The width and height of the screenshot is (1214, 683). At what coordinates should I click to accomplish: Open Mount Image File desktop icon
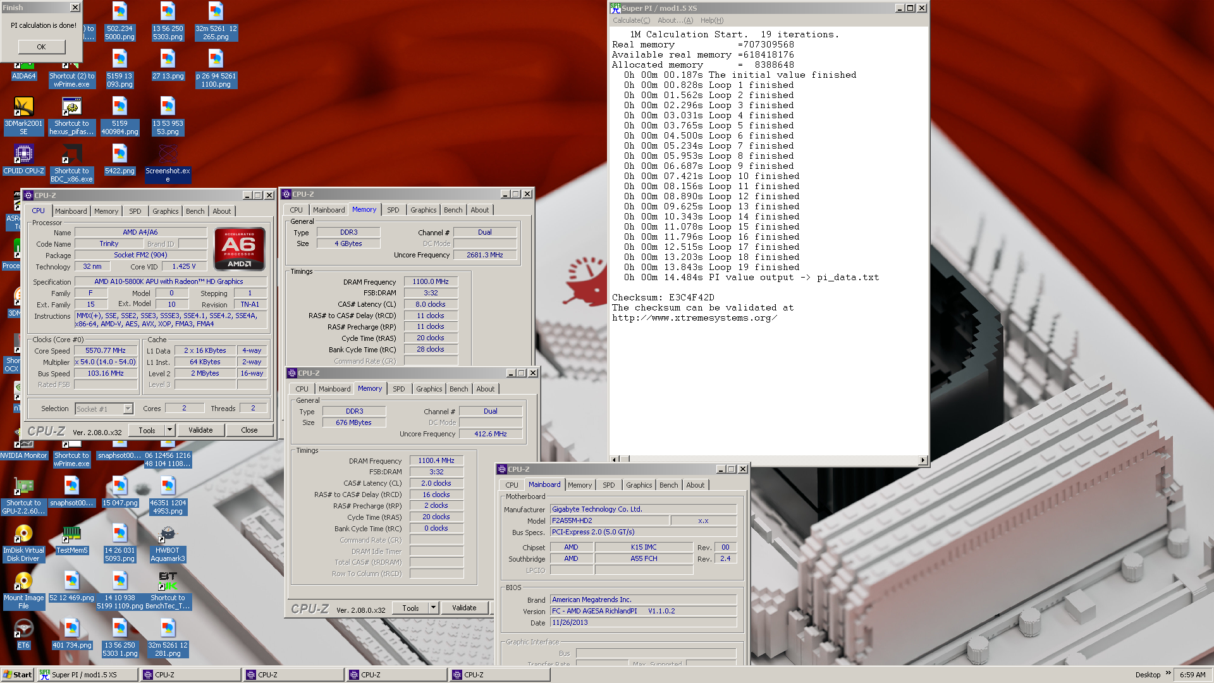(x=23, y=591)
